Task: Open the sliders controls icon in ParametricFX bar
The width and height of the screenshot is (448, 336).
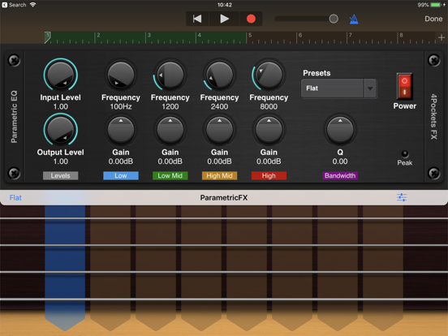Action: [402, 197]
